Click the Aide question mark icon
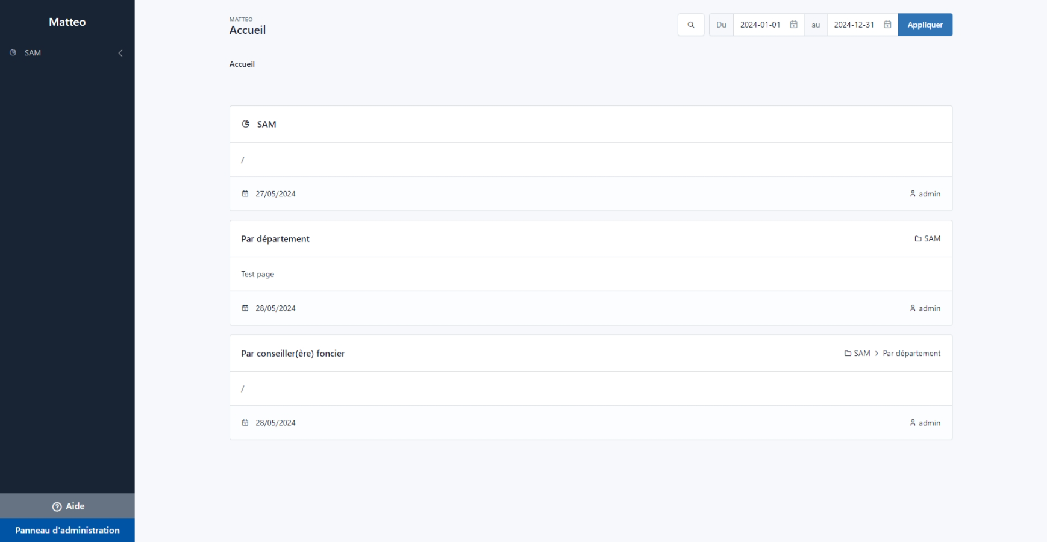The width and height of the screenshot is (1047, 542). pyautogui.click(x=57, y=507)
